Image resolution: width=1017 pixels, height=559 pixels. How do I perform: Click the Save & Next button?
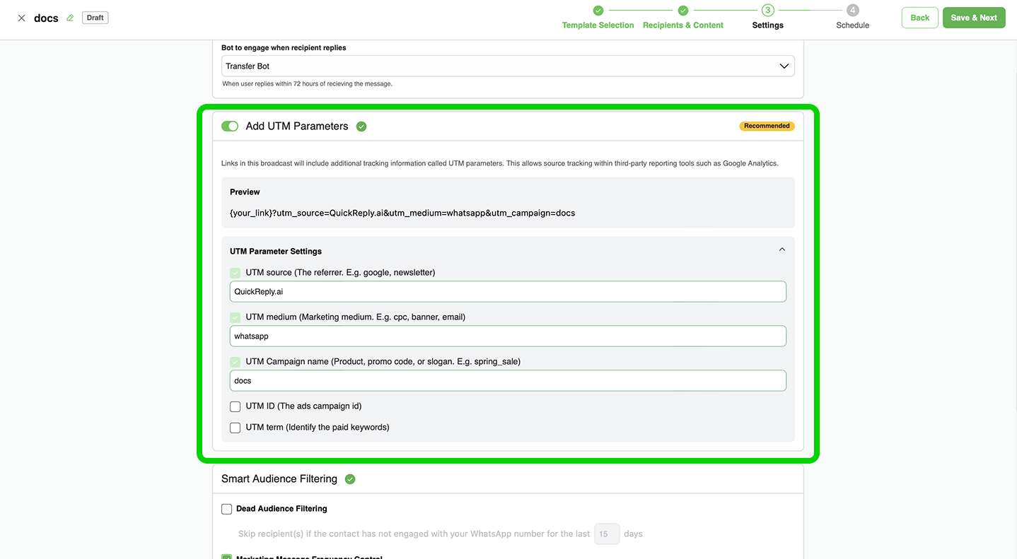click(x=973, y=18)
